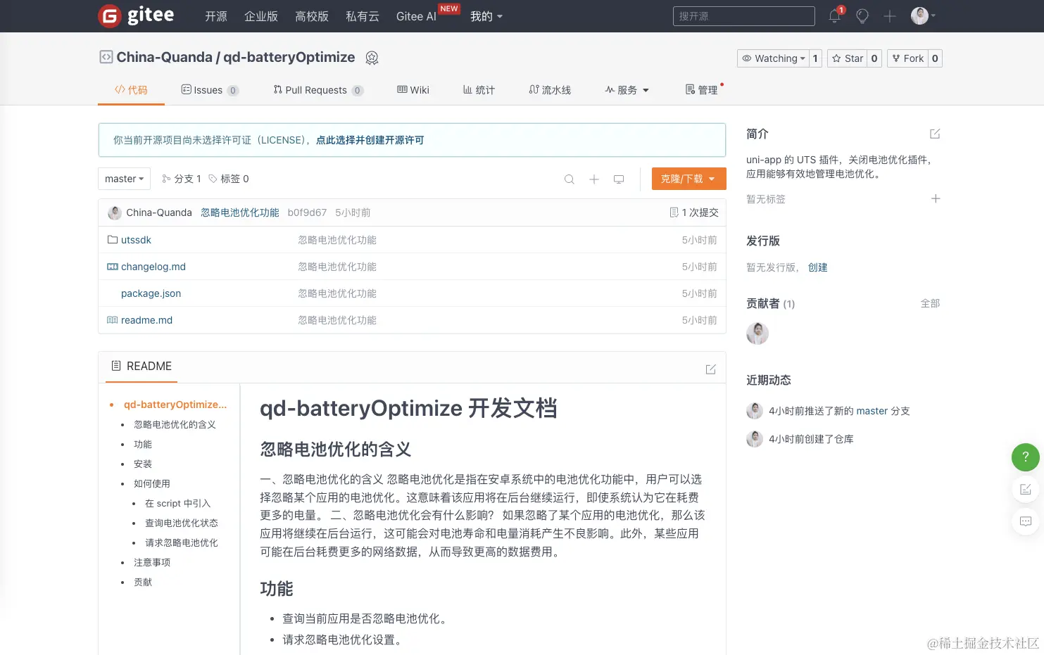
Task: Open the changelog.md file
Action: click(153, 267)
